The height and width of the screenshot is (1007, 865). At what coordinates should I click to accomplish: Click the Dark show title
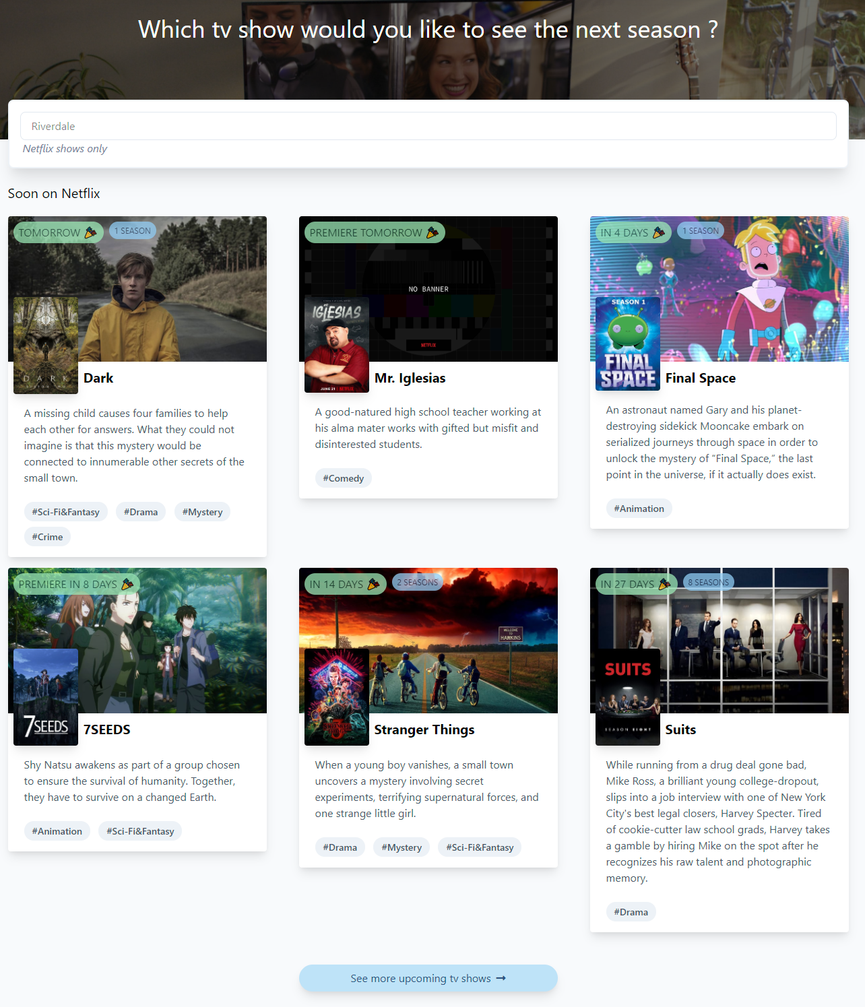98,378
